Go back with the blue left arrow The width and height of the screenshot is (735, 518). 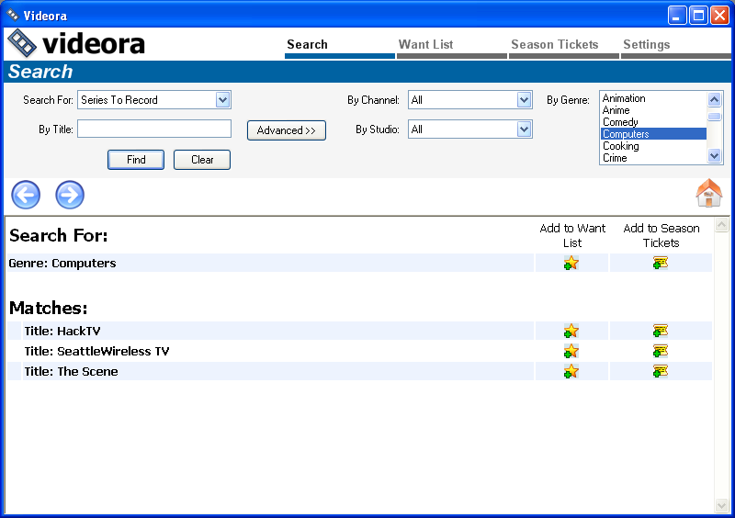pos(26,195)
